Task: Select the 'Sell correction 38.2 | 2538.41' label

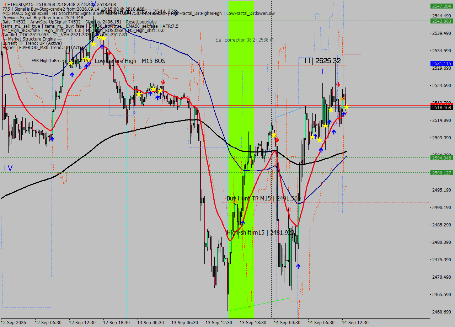Action: coord(245,40)
